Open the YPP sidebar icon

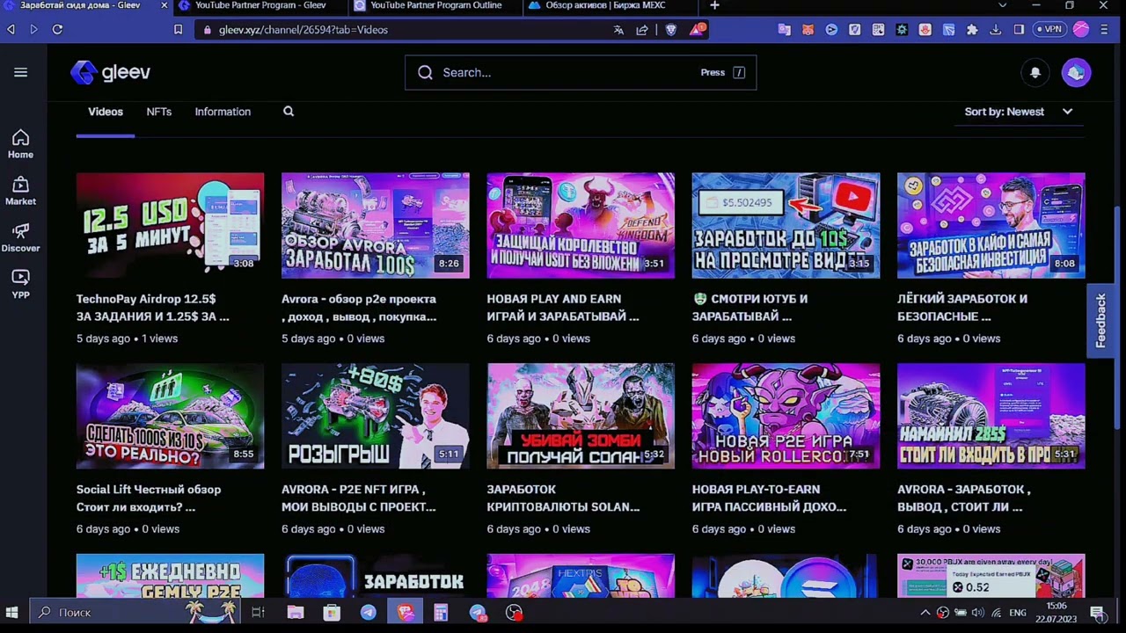[x=20, y=284]
